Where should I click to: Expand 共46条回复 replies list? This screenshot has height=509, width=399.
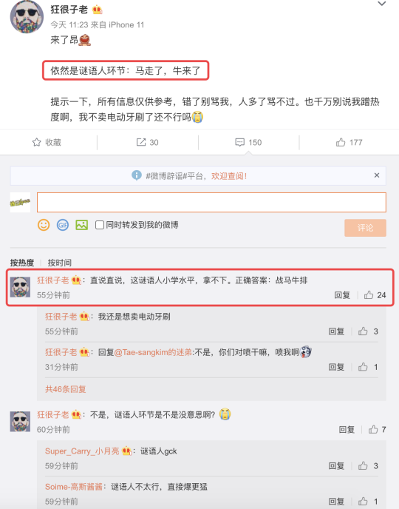point(66,389)
